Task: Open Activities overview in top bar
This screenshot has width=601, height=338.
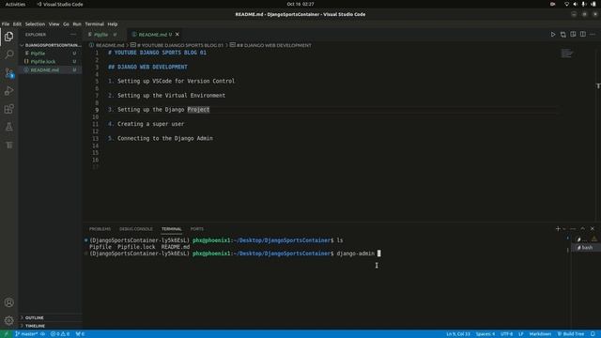Action: (15, 4)
